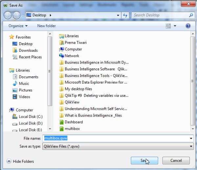
Task: Click the Desktop icon under Favorites
Action: click(15, 44)
